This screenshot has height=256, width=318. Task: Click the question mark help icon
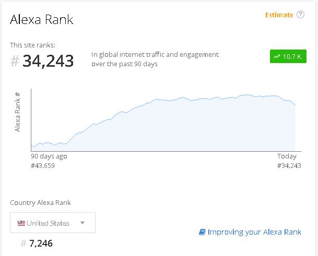tap(300, 15)
